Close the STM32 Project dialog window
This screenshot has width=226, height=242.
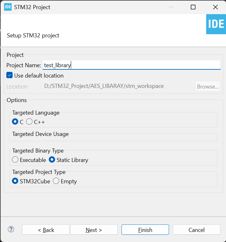215,7
